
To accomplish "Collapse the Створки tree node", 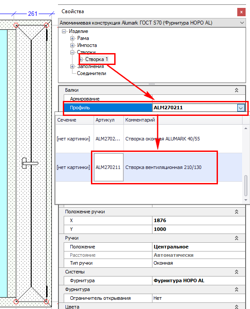I will (72, 52).
